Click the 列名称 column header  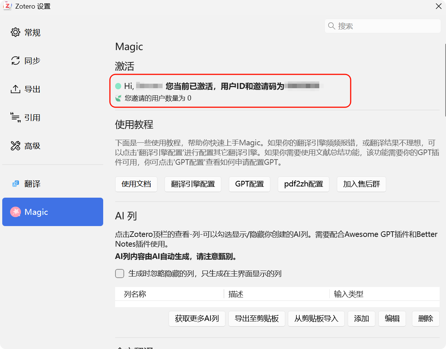click(x=169, y=294)
